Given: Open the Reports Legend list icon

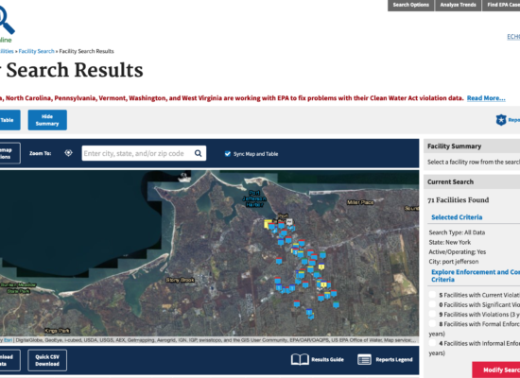Looking at the screenshot, I should (364, 359).
